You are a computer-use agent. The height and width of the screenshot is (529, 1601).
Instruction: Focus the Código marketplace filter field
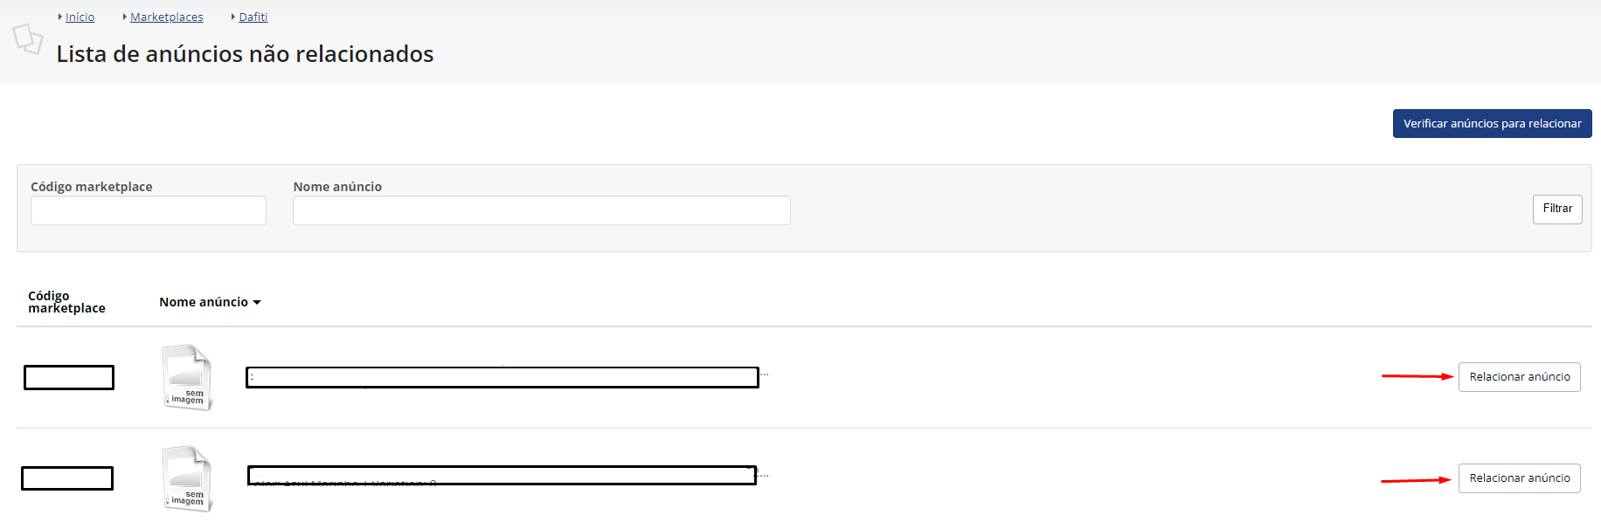(149, 210)
